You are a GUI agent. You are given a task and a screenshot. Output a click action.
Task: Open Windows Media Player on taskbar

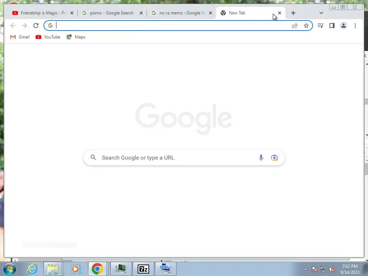click(x=75, y=269)
